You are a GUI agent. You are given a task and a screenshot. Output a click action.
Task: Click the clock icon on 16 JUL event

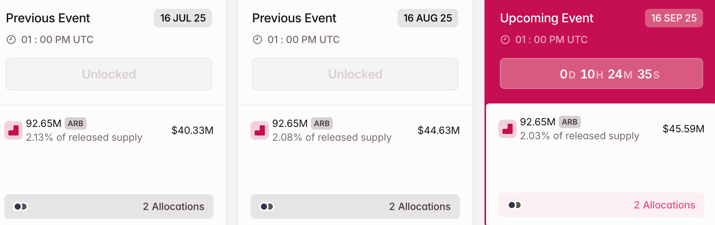pos(11,40)
